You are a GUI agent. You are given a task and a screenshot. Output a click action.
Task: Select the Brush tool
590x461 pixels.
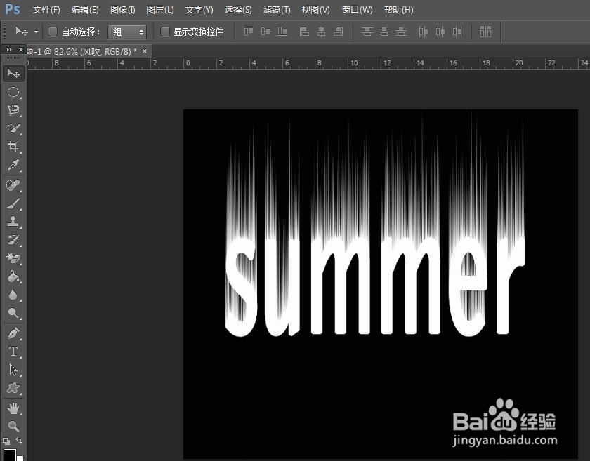pyautogui.click(x=13, y=203)
